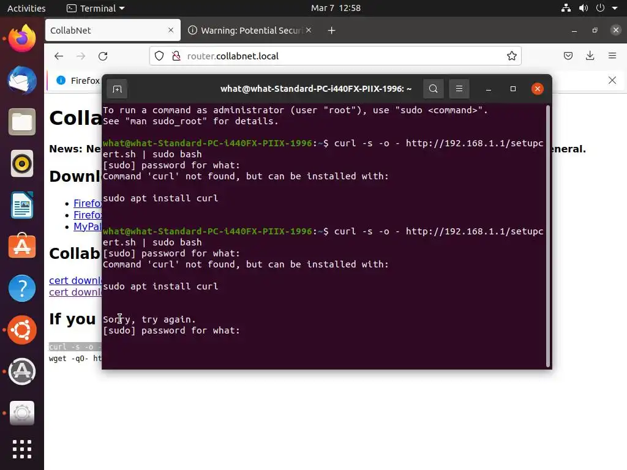
Task: Open the clock showing Mar 7 12:58
Action: (336, 8)
